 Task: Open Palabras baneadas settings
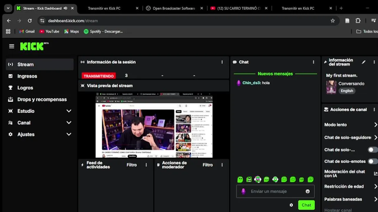(350, 199)
